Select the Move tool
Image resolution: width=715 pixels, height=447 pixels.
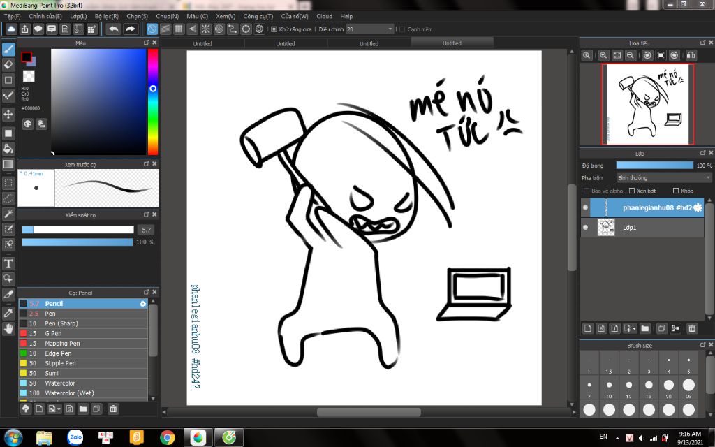tap(8, 114)
